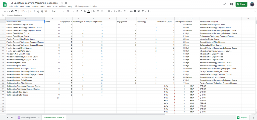Star the Full Spectrum Learning Mapping document
The width and height of the screenshot is (257, 120).
click(x=62, y=3)
